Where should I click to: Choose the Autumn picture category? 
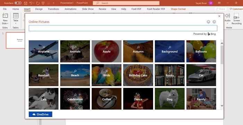tap(138, 51)
